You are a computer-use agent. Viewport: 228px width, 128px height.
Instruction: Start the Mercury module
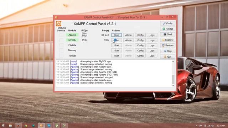[116, 50]
